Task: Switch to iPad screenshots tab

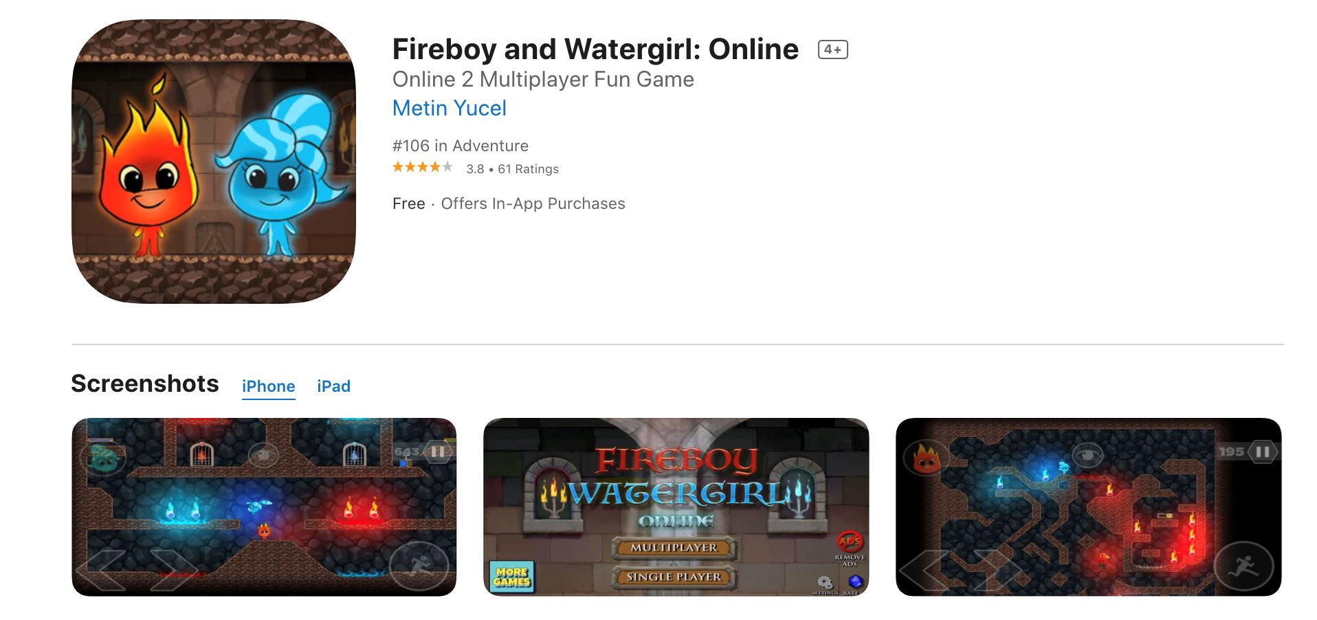Action: tap(333, 386)
